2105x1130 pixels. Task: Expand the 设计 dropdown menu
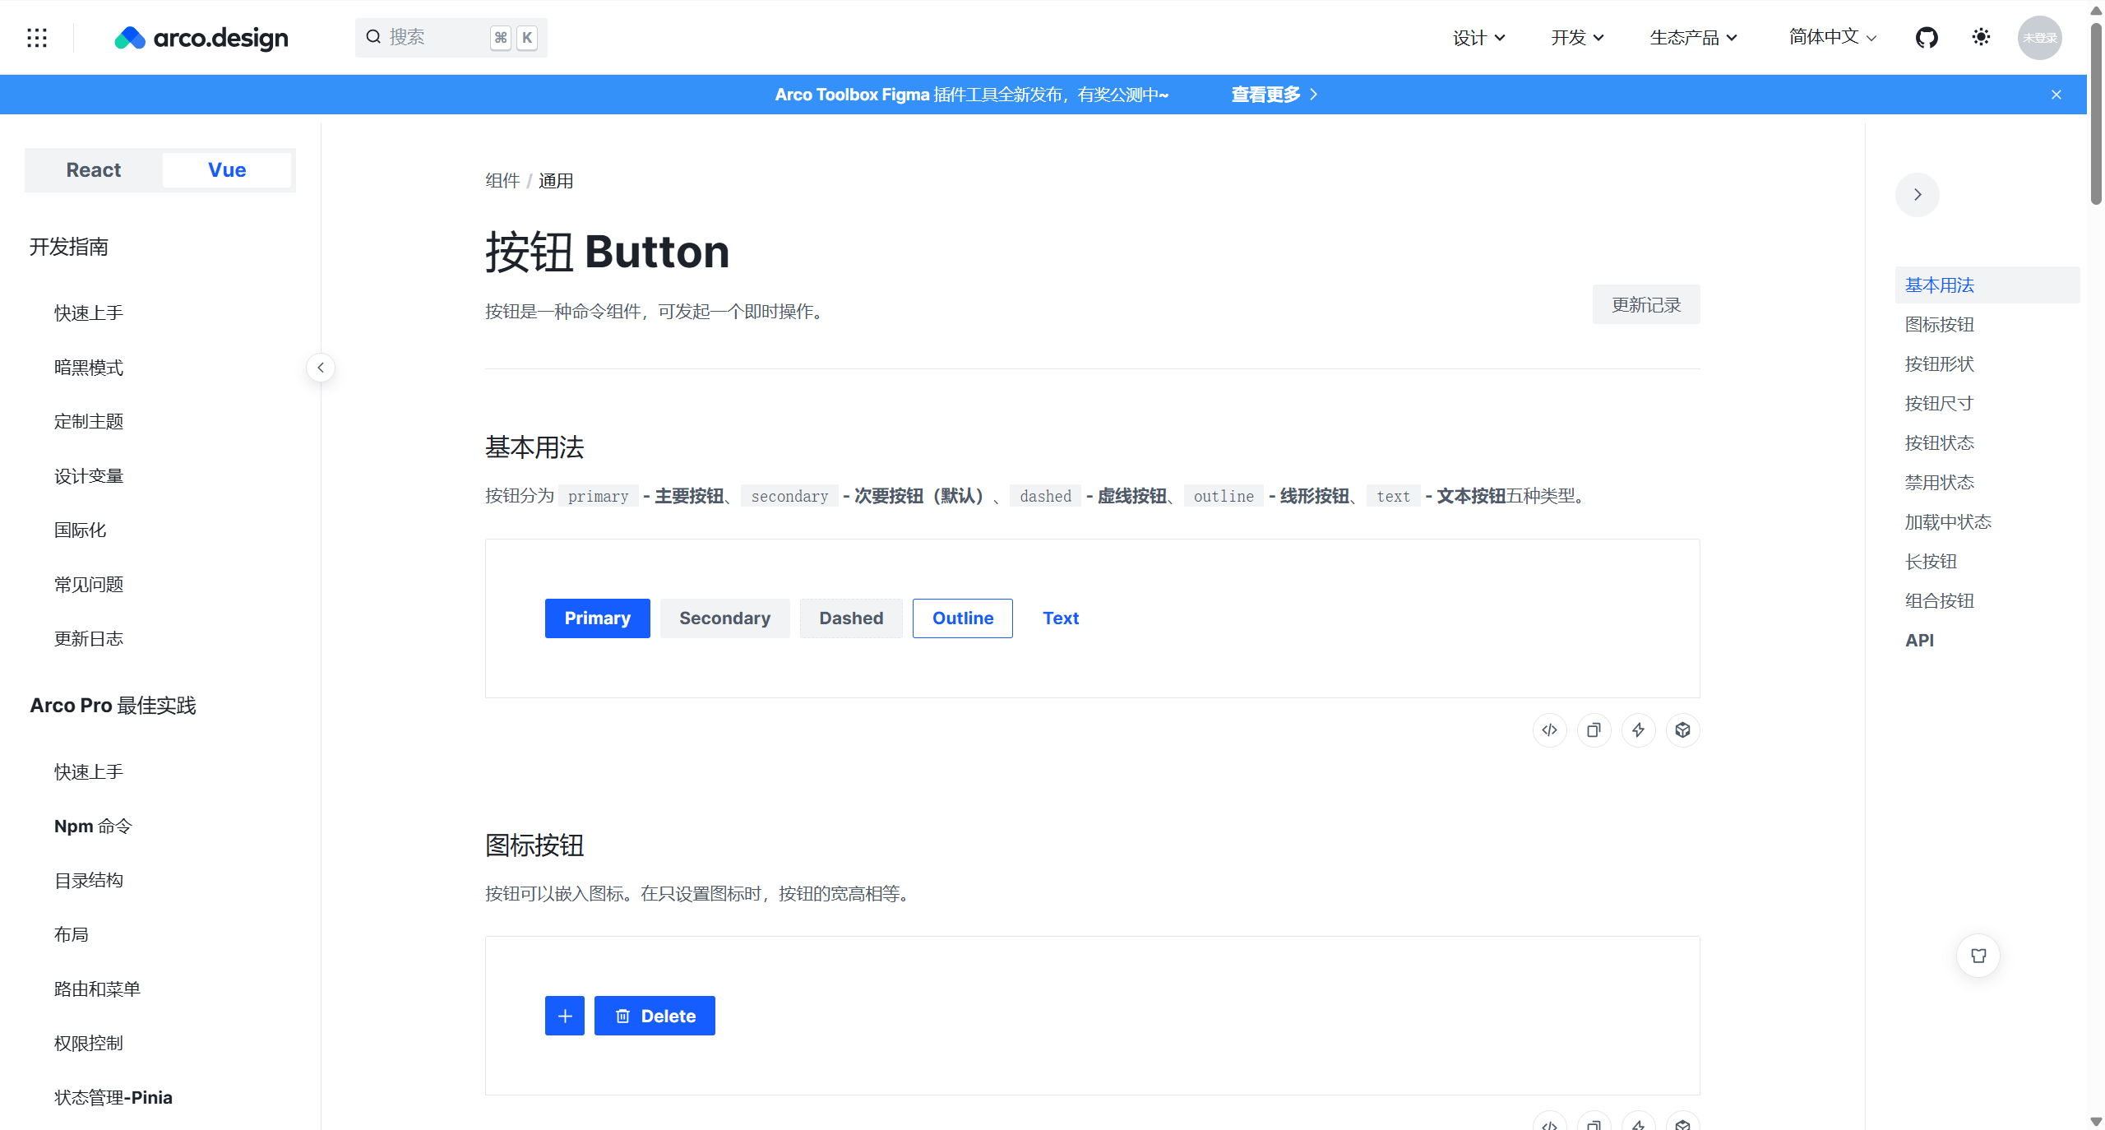1478,37
